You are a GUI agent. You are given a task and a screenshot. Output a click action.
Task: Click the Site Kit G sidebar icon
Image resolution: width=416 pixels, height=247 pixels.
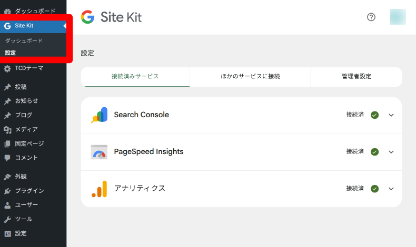coord(7,26)
